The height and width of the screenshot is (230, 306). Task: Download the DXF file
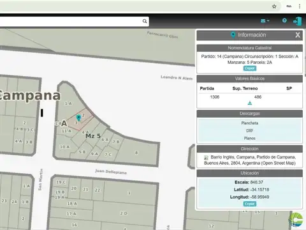tap(250, 131)
